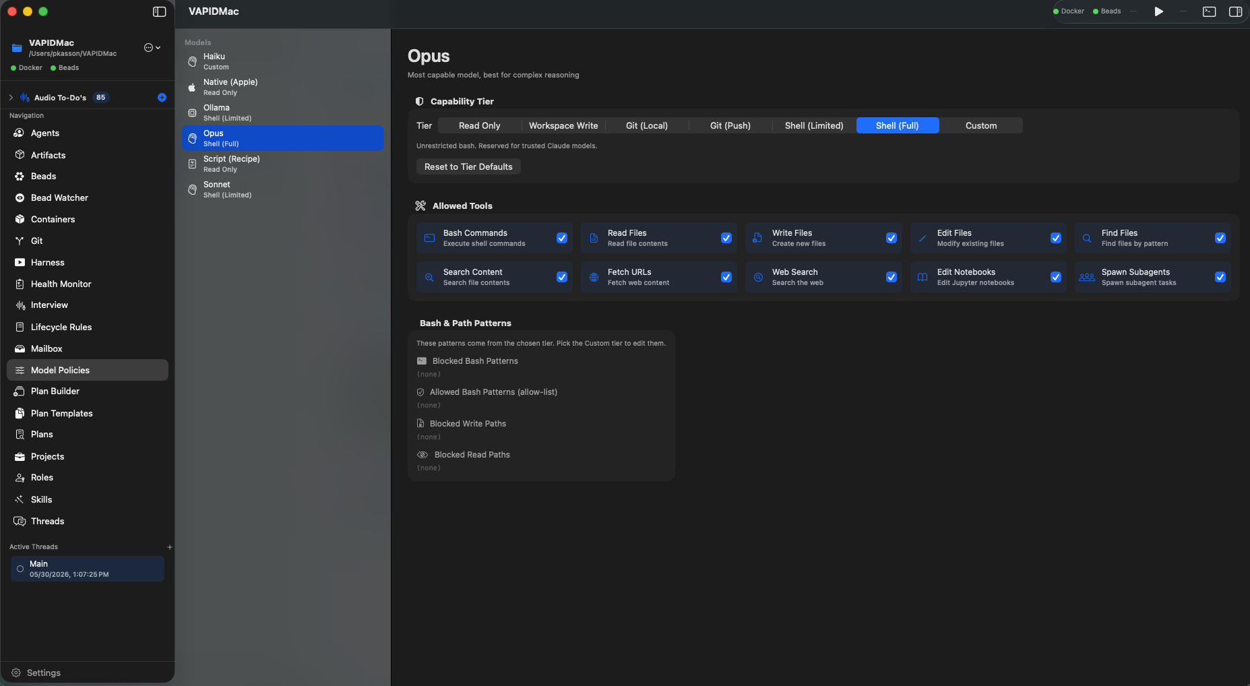The width and height of the screenshot is (1250, 686).
Task: Open Containers page
Action: click(x=88, y=220)
